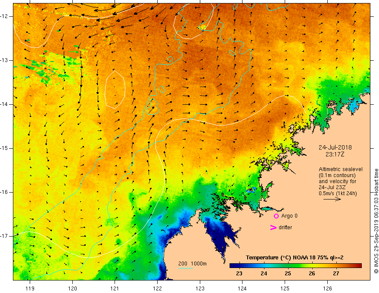Click the 'and velocity for' caption line

point(337,181)
